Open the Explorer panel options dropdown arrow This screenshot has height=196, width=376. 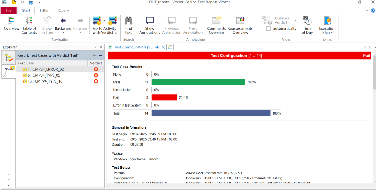pyautogui.click(x=96, y=47)
